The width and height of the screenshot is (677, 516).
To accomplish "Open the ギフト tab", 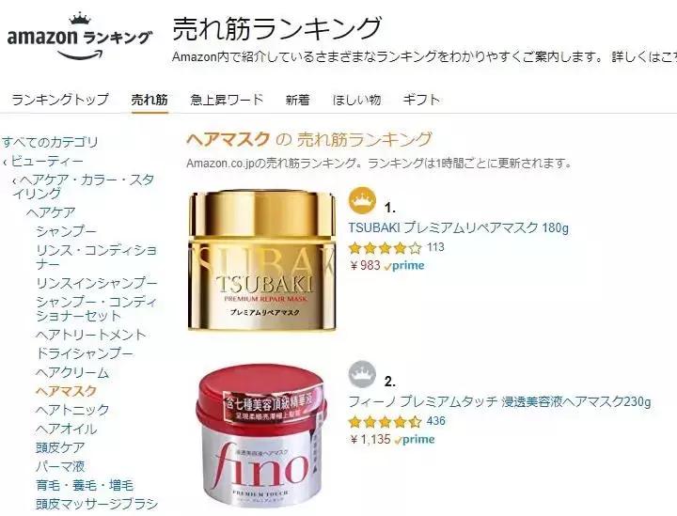I will (x=421, y=100).
